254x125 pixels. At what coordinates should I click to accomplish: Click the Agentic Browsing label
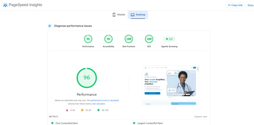169,47
